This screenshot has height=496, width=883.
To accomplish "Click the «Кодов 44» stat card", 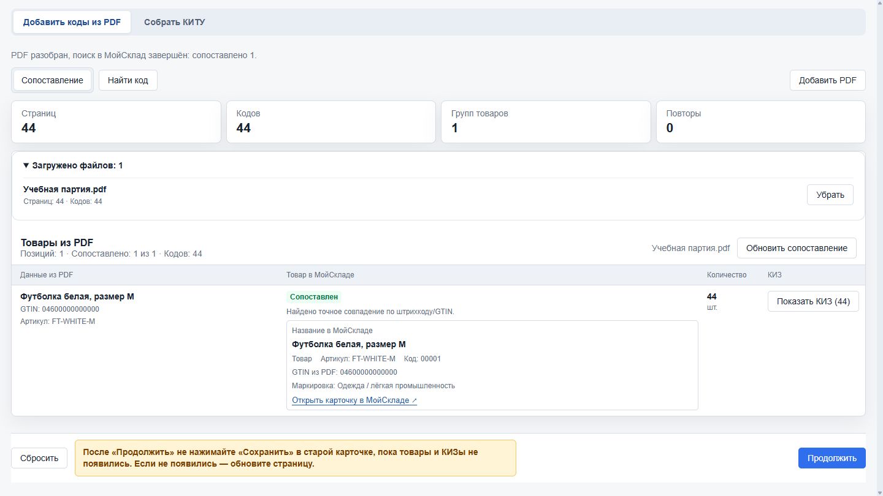I will point(331,122).
